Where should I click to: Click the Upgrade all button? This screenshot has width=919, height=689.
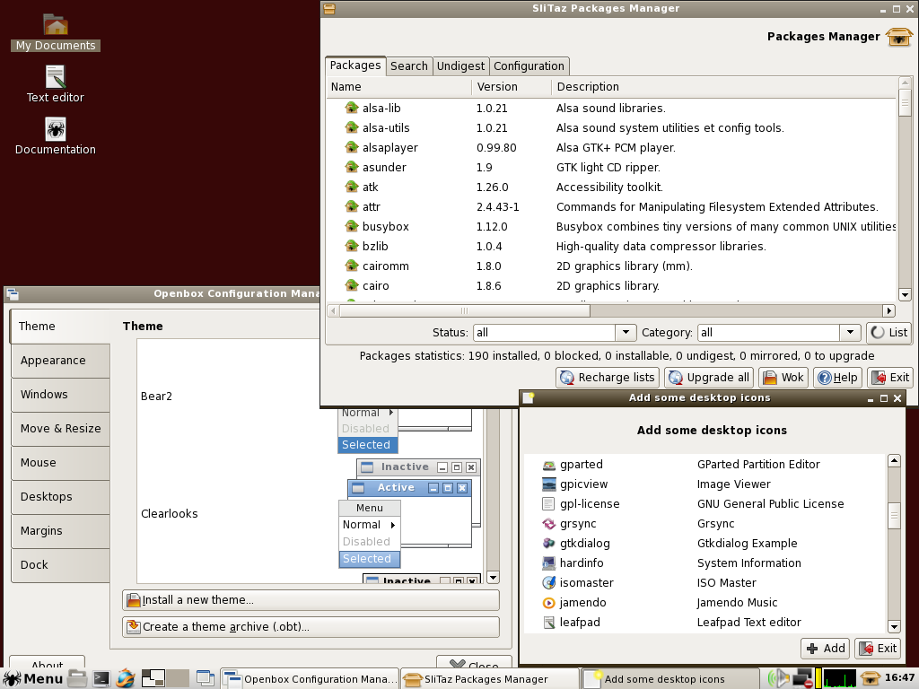(709, 378)
